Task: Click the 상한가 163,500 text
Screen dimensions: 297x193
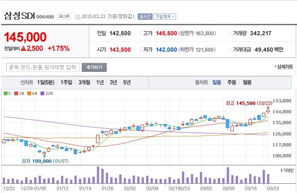Action: click(x=197, y=34)
